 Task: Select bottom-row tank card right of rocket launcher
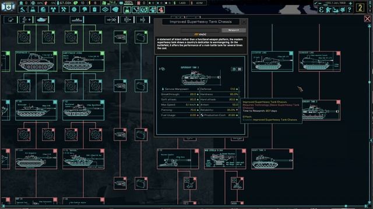tap(272, 159)
